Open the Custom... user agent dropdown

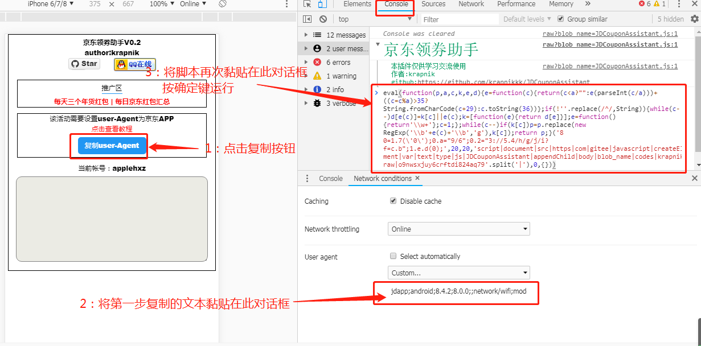pyautogui.click(x=458, y=273)
